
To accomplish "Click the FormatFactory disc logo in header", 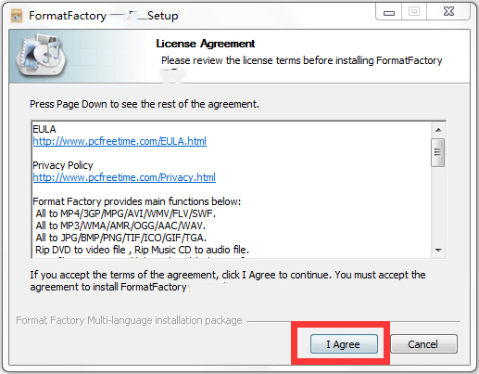I will [41, 56].
